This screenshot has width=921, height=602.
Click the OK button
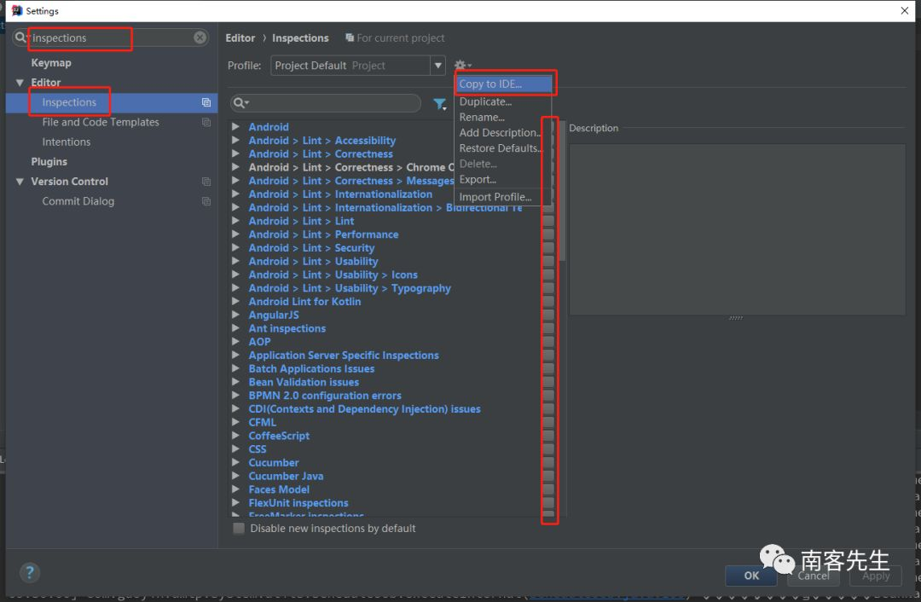[x=751, y=576]
